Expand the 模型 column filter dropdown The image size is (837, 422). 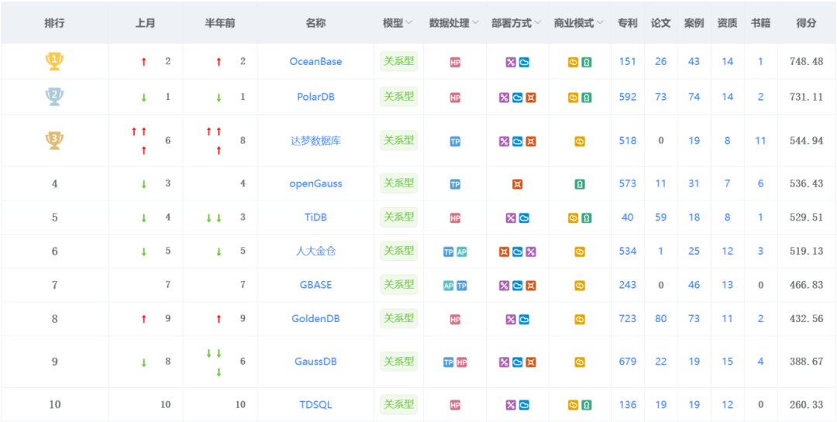coord(409,23)
